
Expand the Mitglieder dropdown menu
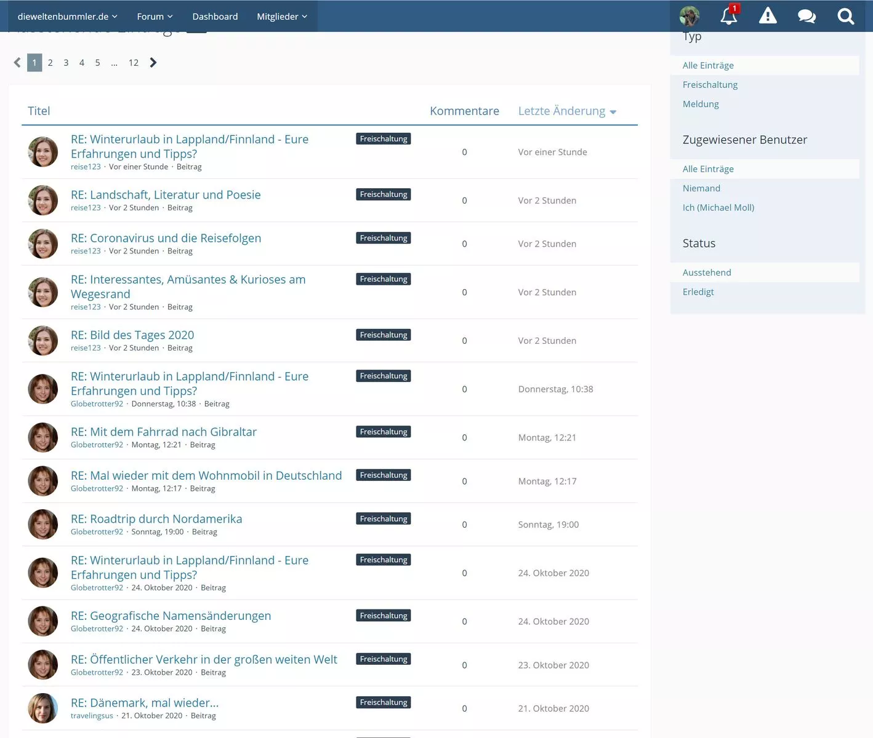pyautogui.click(x=281, y=17)
